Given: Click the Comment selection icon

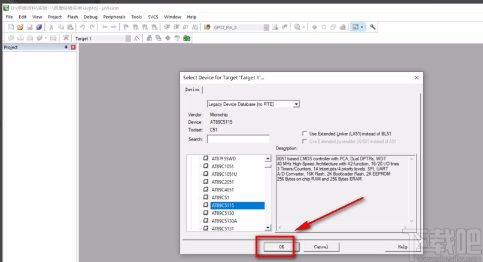Looking at the screenshot, I should tap(186, 27).
